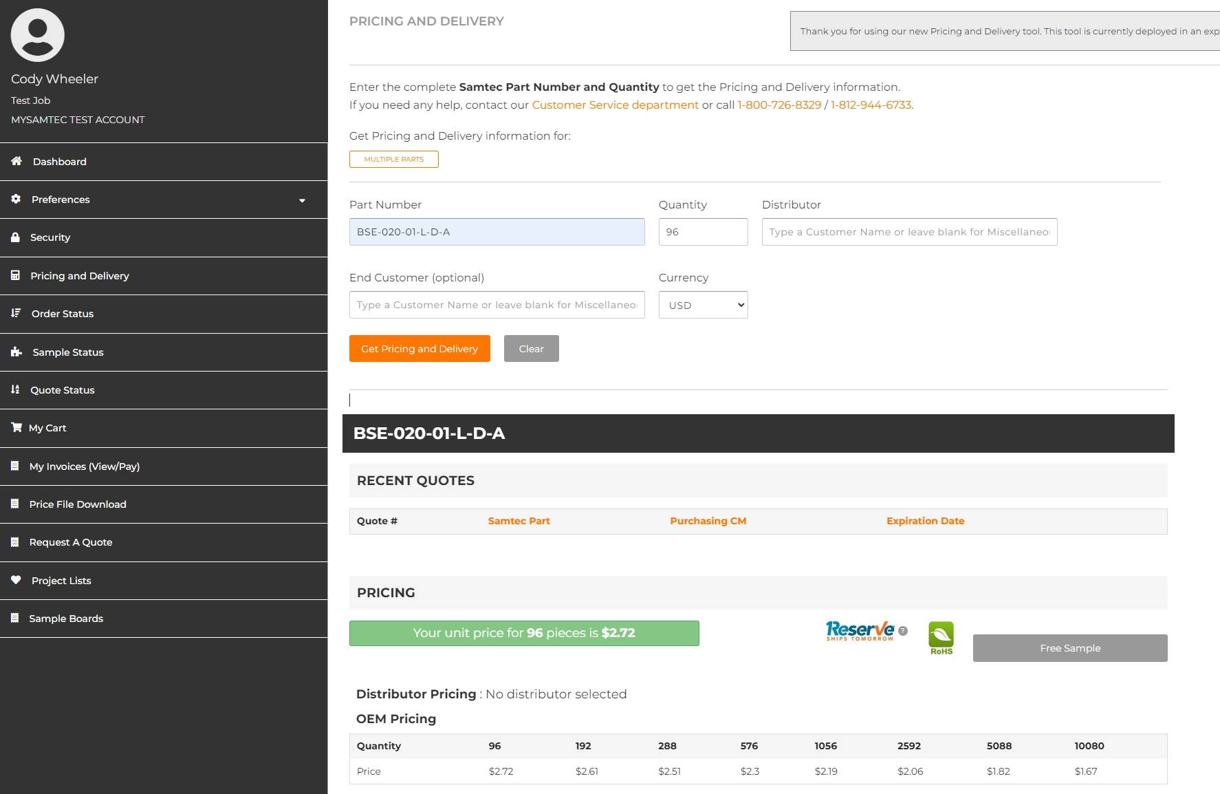
Task: Click the Sample Boards document icon
Action: 14,618
